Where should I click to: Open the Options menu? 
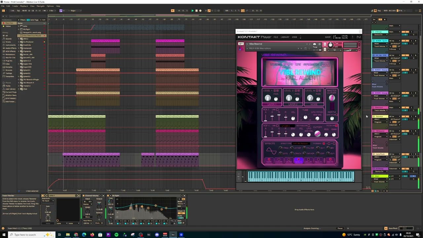[x=50, y=6]
